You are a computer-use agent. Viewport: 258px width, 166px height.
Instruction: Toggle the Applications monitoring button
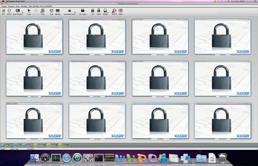(x=40, y=145)
